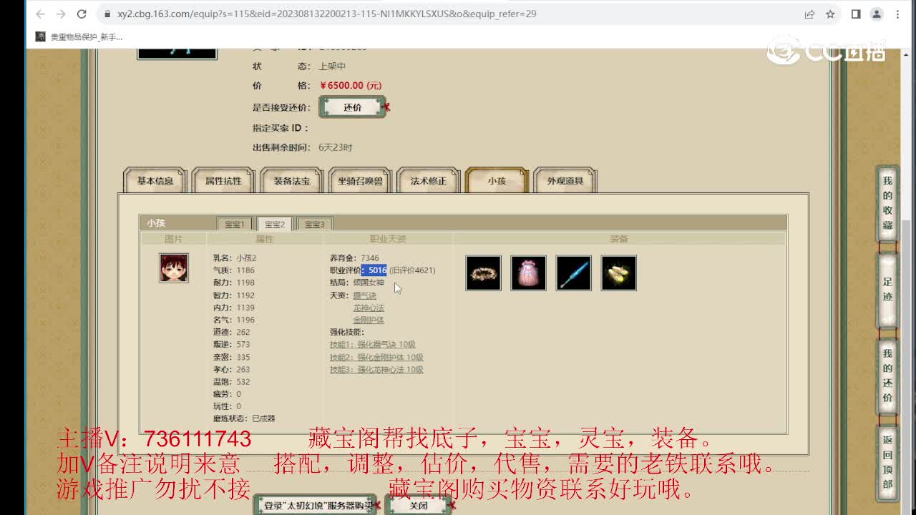Bookmark this page with star
This screenshot has width=916, height=515.
[830, 14]
